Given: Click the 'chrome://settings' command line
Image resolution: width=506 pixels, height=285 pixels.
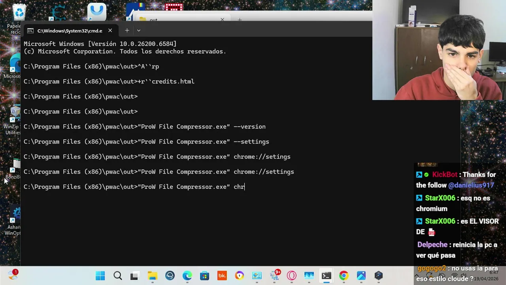Looking at the screenshot, I should tap(159, 172).
